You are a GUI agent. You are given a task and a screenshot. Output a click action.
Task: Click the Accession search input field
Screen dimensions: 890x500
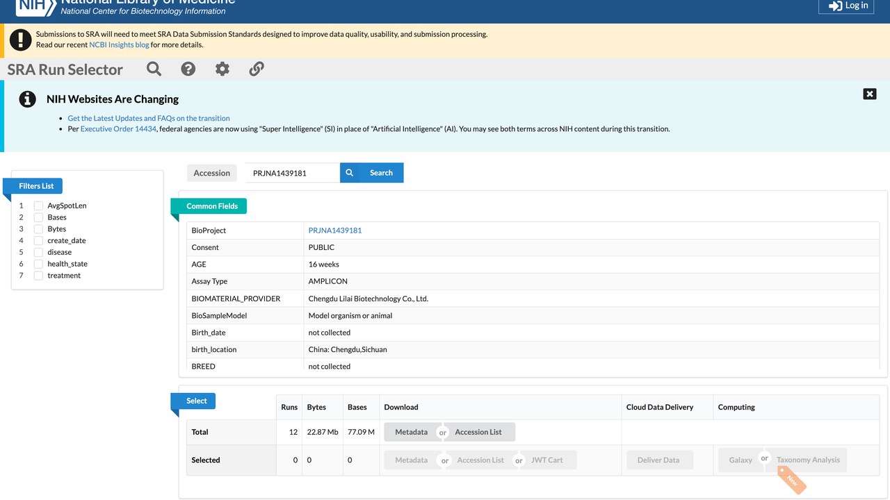[292, 173]
